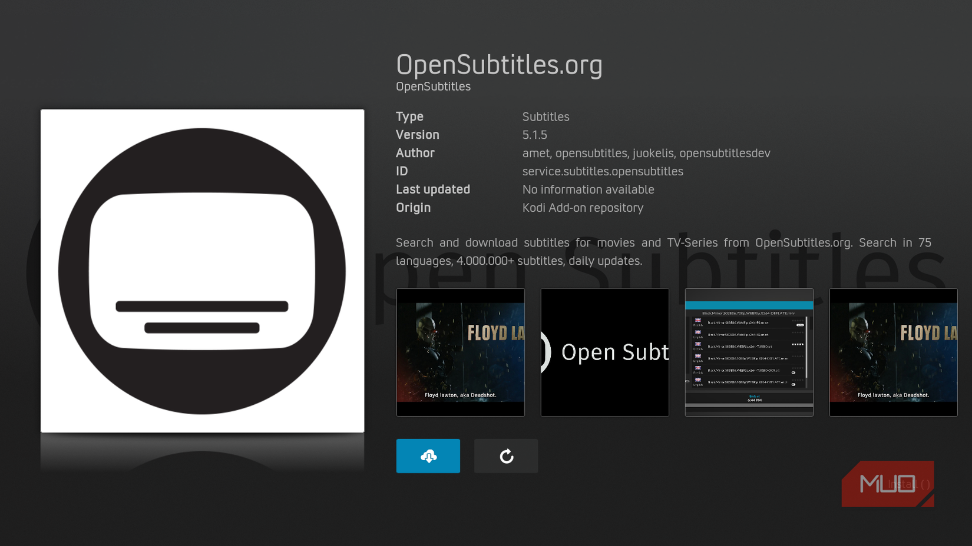Image resolution: width=972 pixels, height=546 pixels.
Task: Click the version number 5.1.5
Action: (534, 135)
